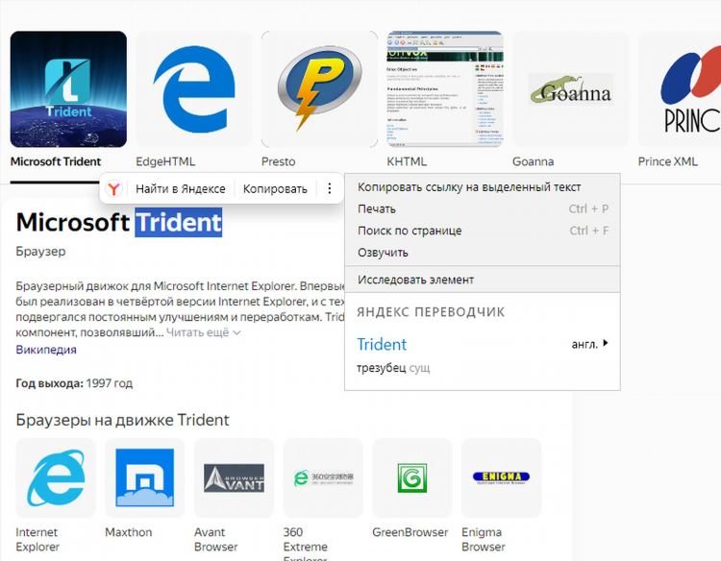This screenshot has height=561, width=721.
Task: Open the 'Википедия' source link
Action: (46, 350)
